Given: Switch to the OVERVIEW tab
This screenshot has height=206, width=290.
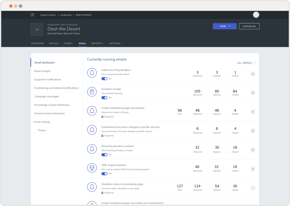Looking at the screenshot, I should (37, 43).
